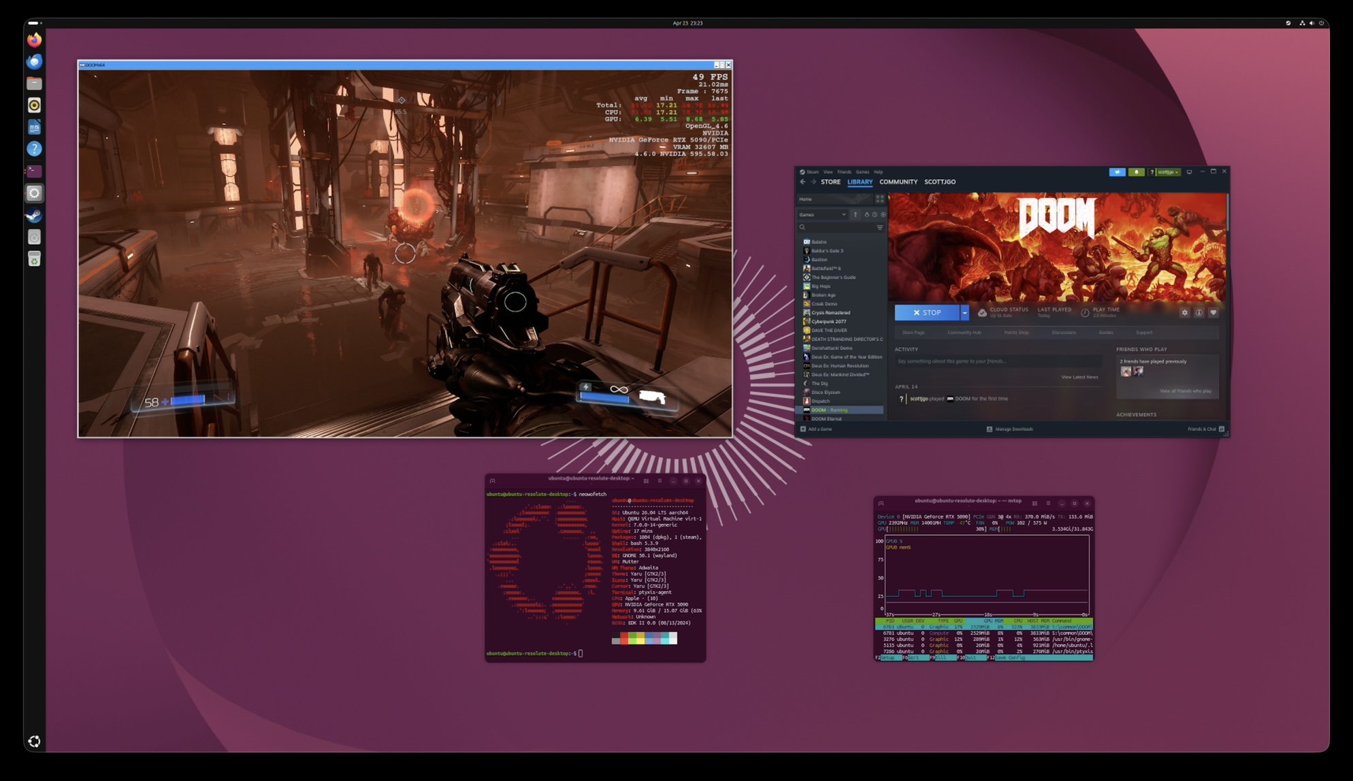
Task: Click first friend avatar in Friends Who Play
Action: [x=1126, y=371]
